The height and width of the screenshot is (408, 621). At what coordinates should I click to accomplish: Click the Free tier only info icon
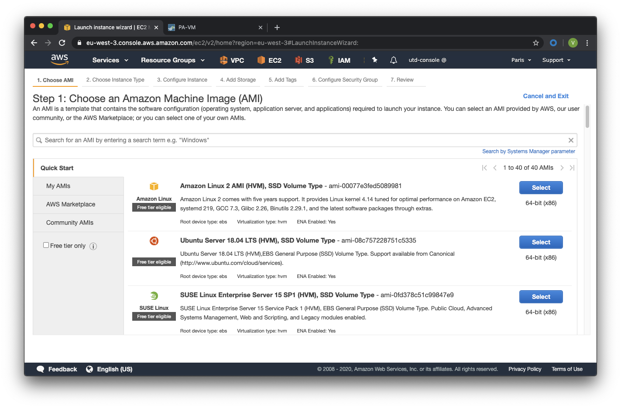click(x=93, y=246)
